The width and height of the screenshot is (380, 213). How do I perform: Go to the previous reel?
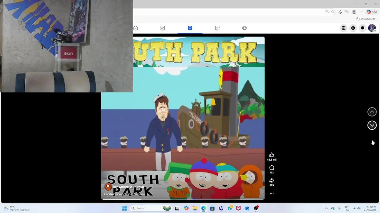click(x=372, y=112)
